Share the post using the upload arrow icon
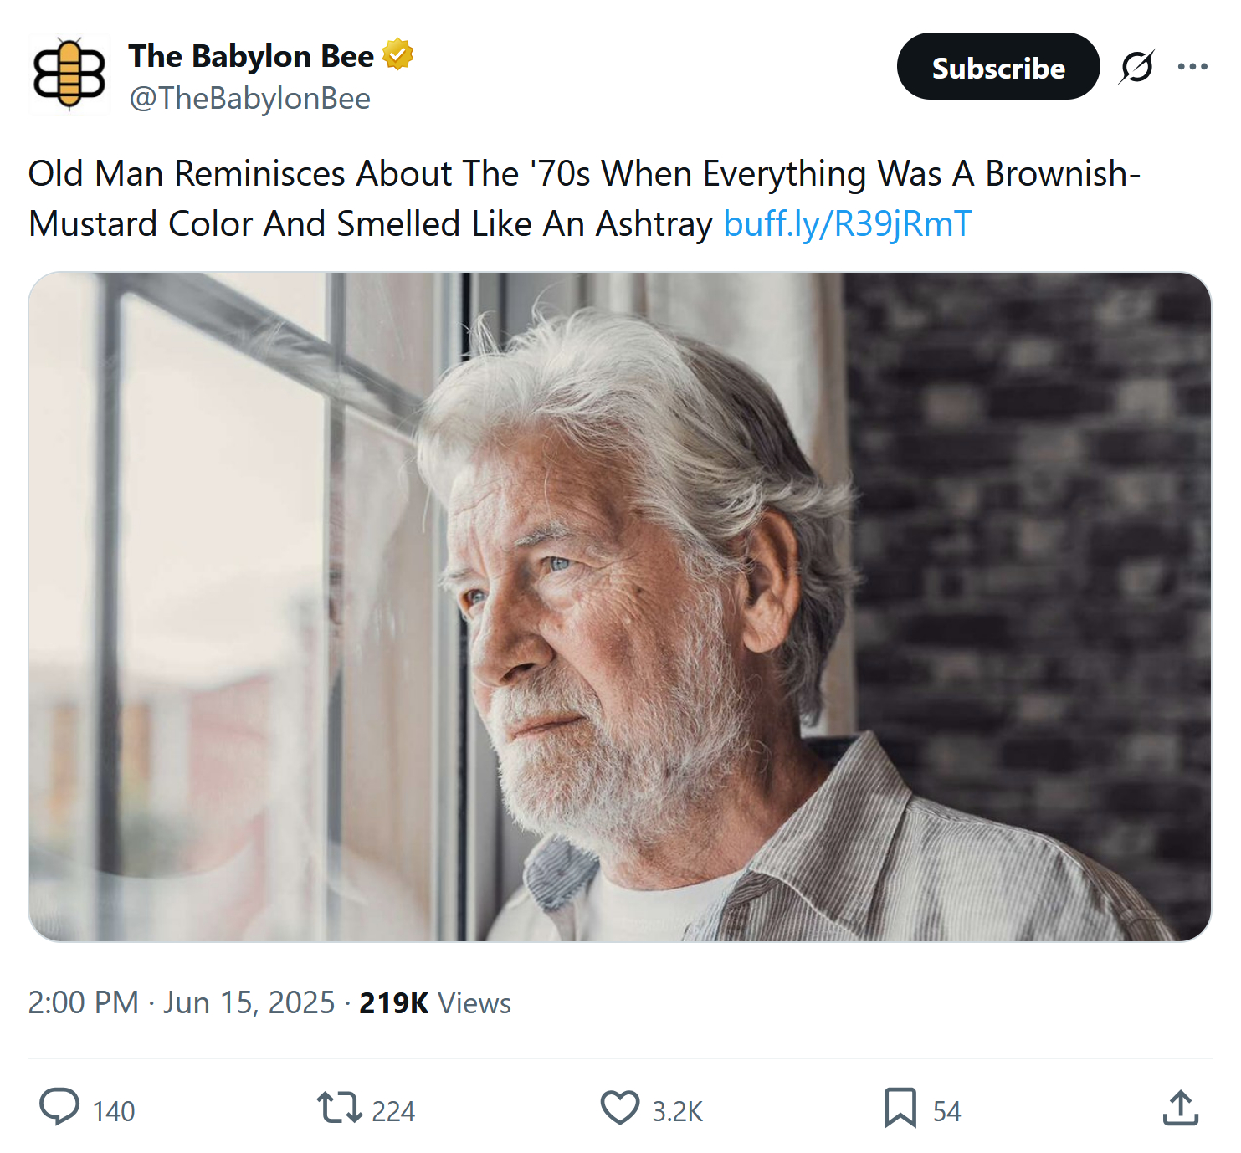This screenshot has width=1241, height=1153. tap(1181, 1108)
